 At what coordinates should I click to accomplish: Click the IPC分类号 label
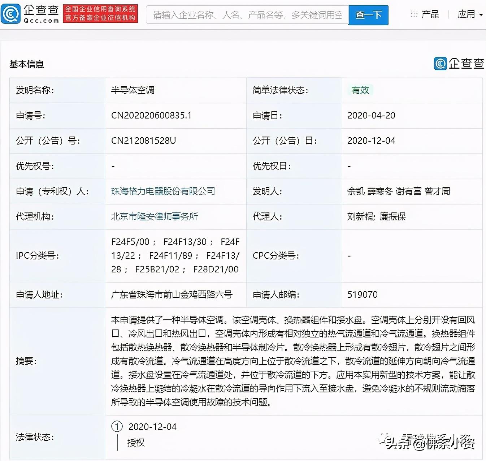[x=38, y=255]
